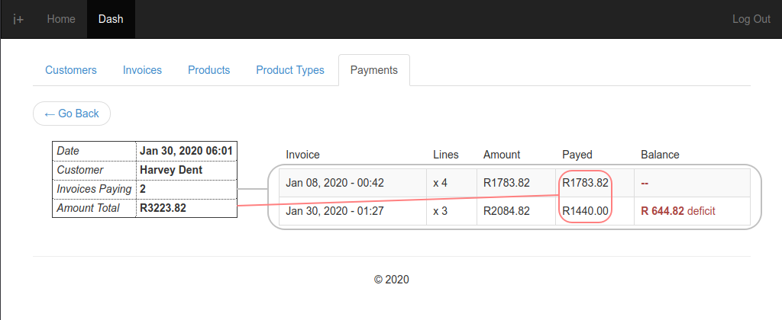The width and height of the screenshot is (782, 320).
Task: Select the Jan 30, 2020 - 01:27 invoice row
Action: tap(514, 211)
